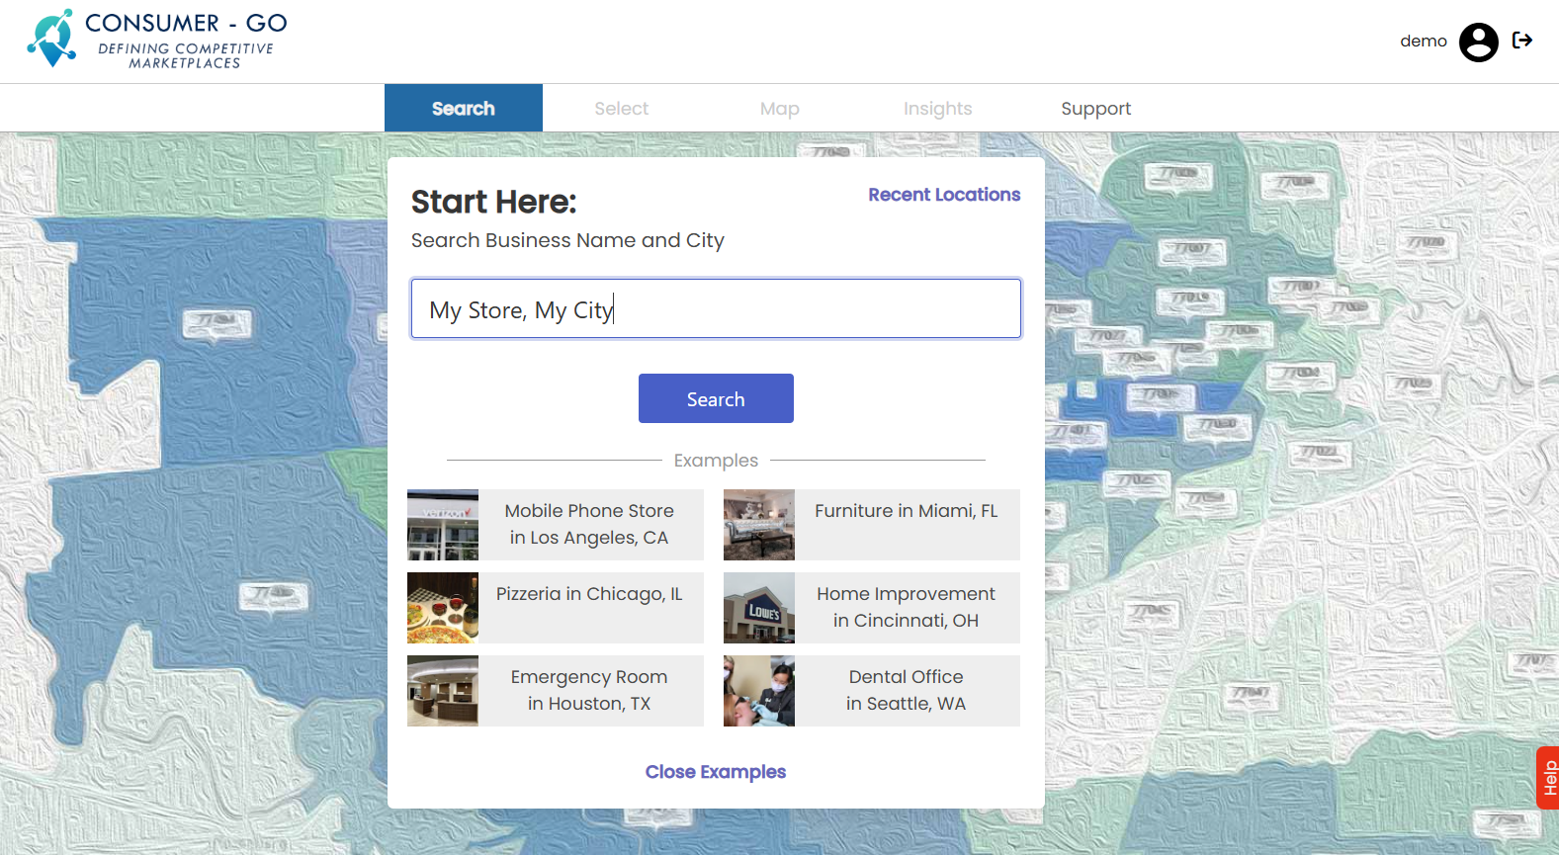Open the Insights tab
The image size is (1559, 855).
pyautogui.click(x=938, y=108)
